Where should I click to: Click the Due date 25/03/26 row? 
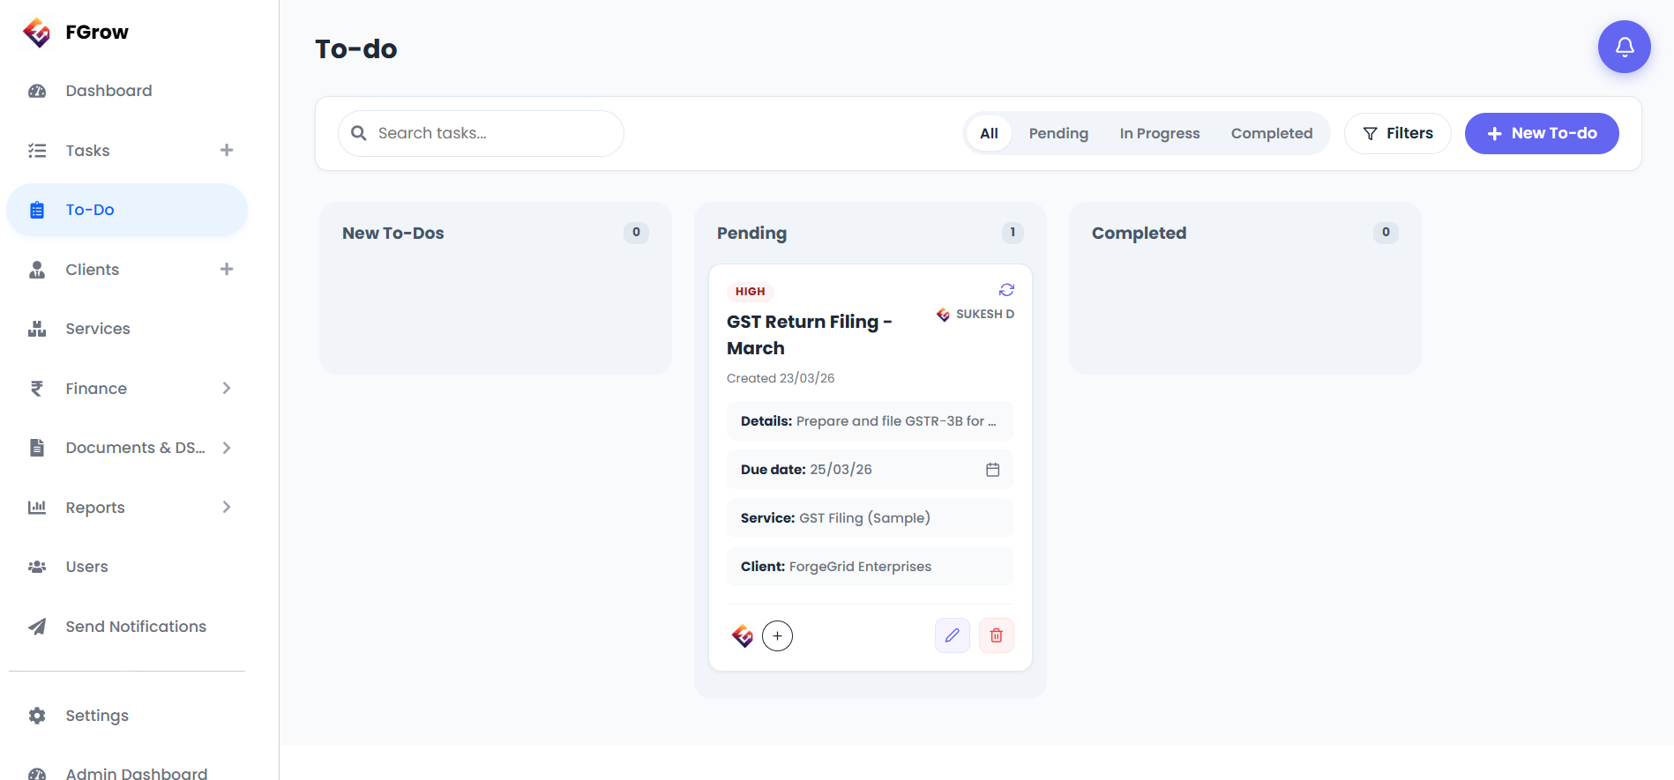(871, 470)
